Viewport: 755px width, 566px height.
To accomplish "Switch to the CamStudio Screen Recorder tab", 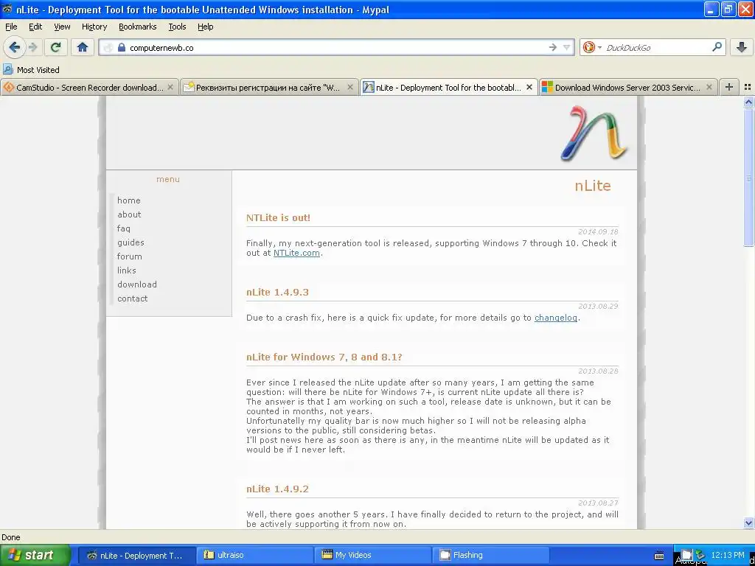I will pyautogui.click(x=89, y=87).
